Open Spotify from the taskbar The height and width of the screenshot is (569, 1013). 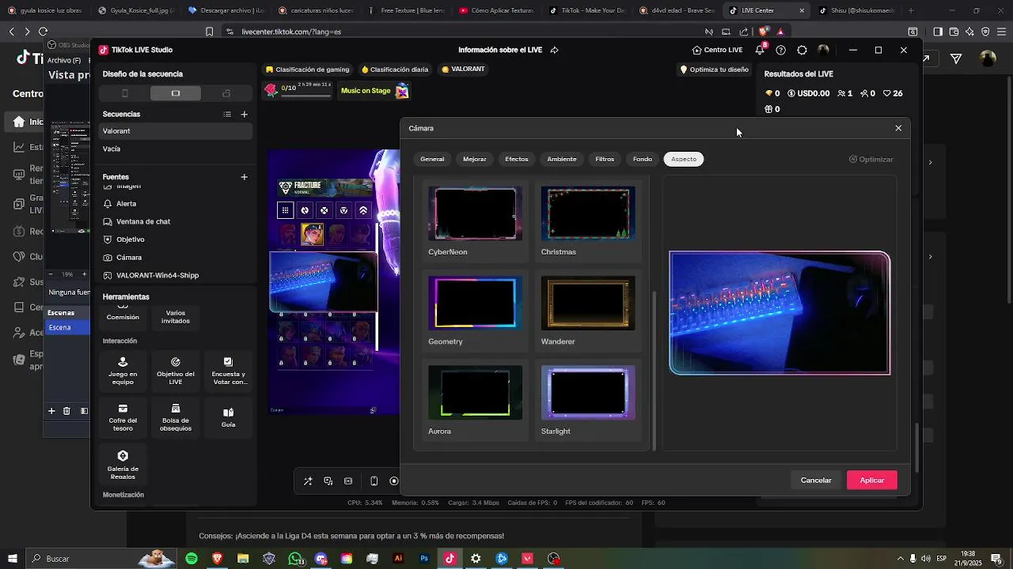(x=192, y=559)
